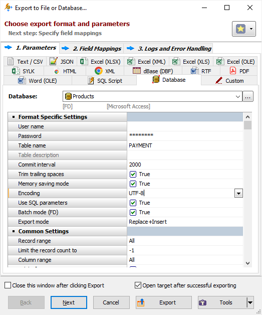Click the PDF format icon
Image resolution: width=262 pixels, height=315 pixels.
point(233,71)
